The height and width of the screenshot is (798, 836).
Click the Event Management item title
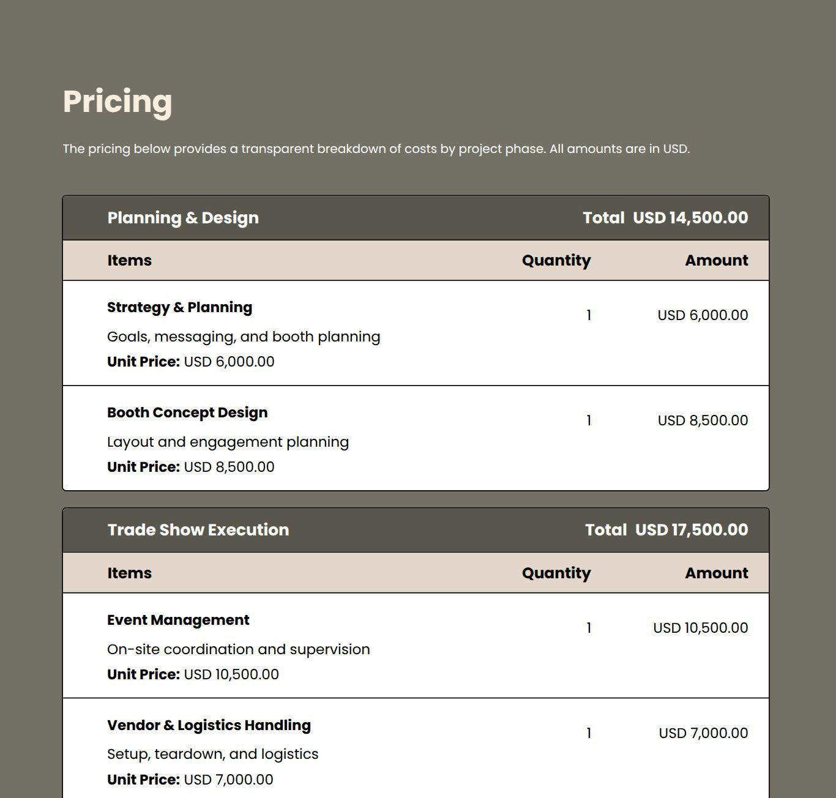pos(178,620)
